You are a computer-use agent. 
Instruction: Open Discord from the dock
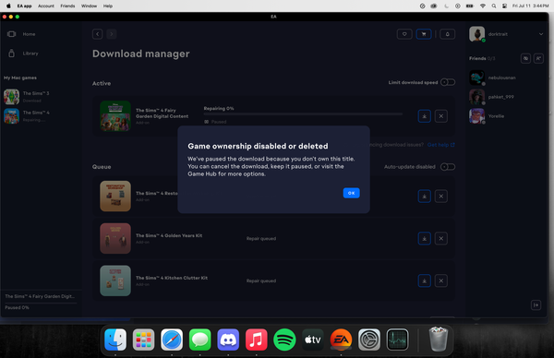[x=228, y=340]
